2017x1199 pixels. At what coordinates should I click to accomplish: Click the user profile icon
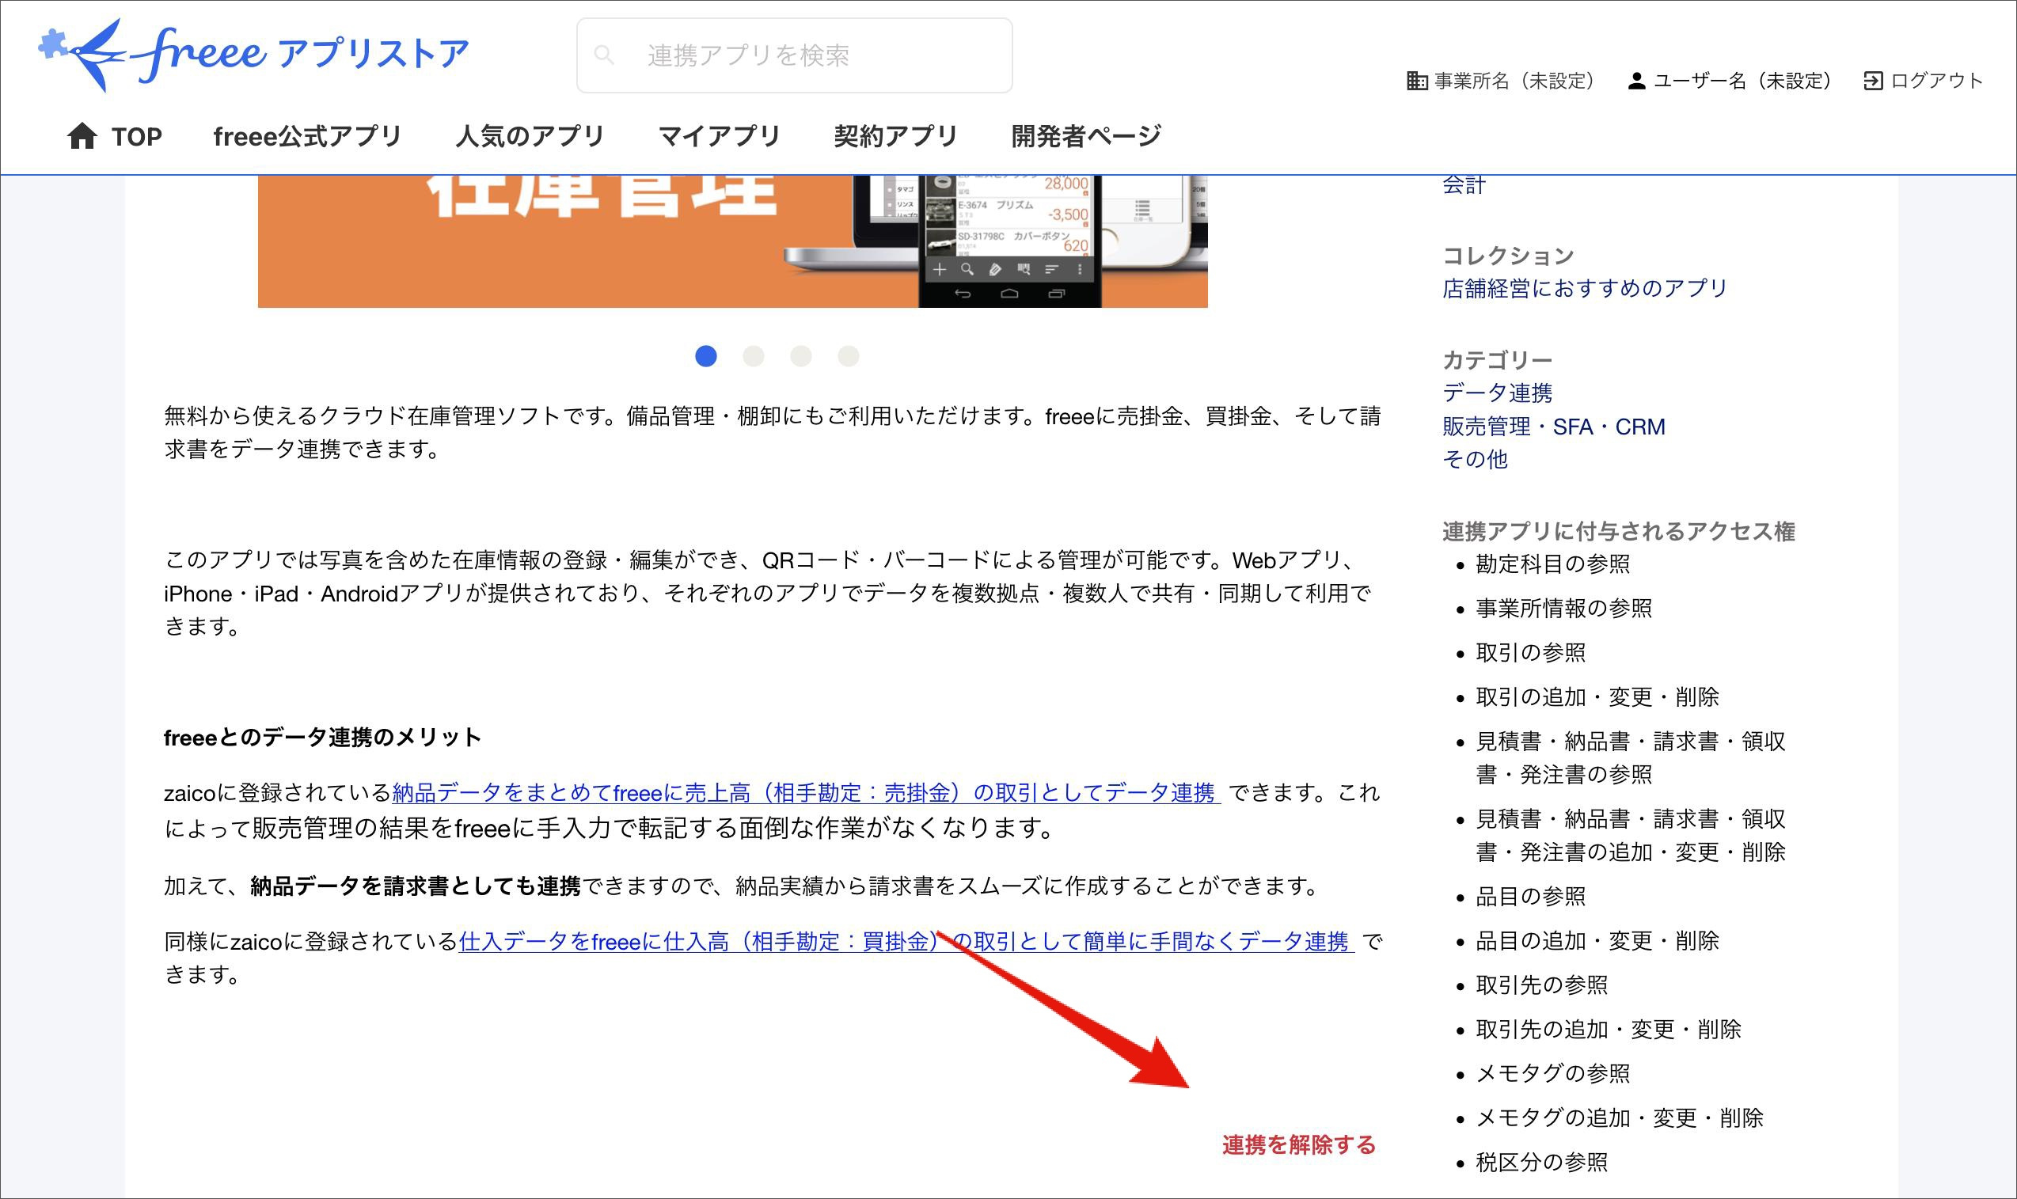1636,81
